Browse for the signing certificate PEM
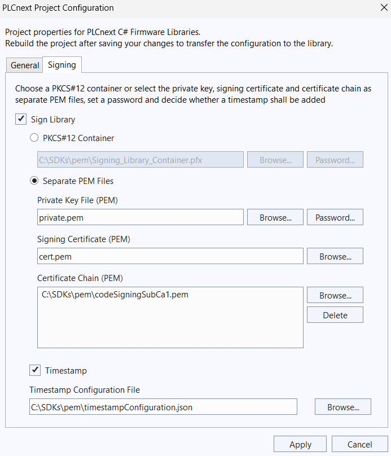The height and width of the screenshot is (456, 391). point(335,256)
